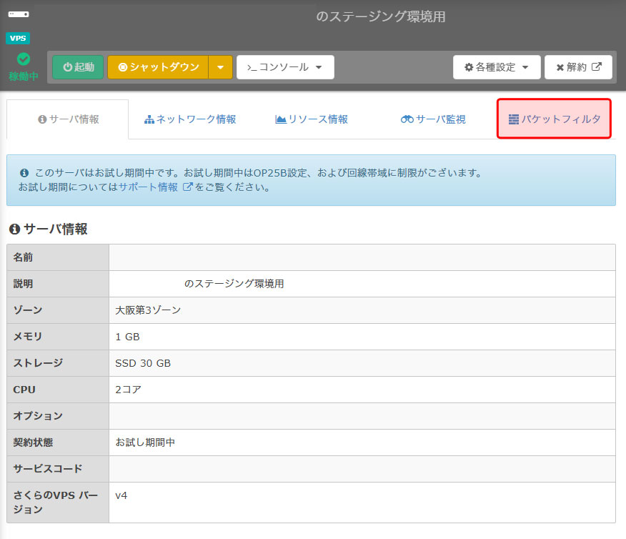This screenshot has height=539, width=626.
Task: Click the external link icon after サポート情報
Action: pyautogui.click(x=188, y=187)
